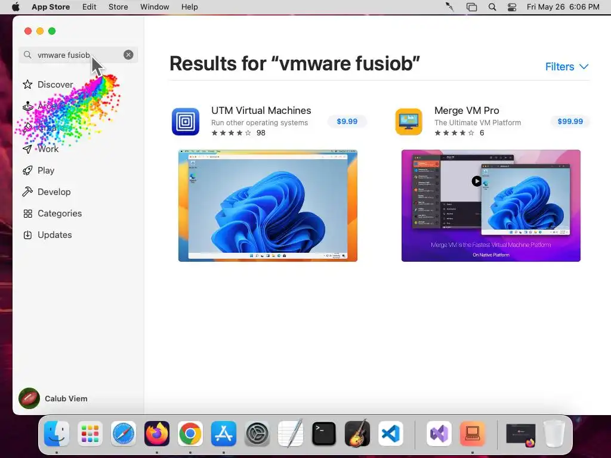Viewport: 611px width, 458px height.
Task: Open Spotlight search in menu bar
Action: tap(492, 7)
